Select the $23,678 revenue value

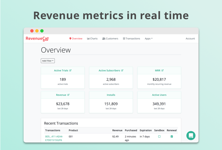(63, 104)
